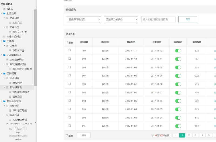Click the page icon beside 添加限时购活动
Viewport: 216px width, 142px height.
coord(10,92)
